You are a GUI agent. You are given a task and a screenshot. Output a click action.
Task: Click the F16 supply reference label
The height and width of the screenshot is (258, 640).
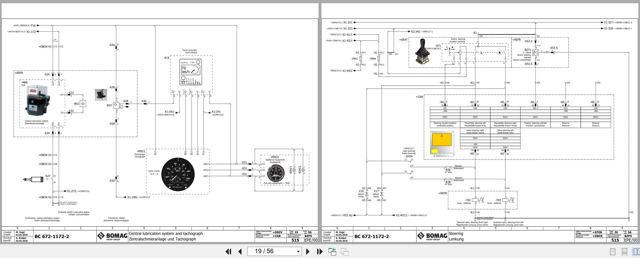pyautogui.click(x=33, y=26)
